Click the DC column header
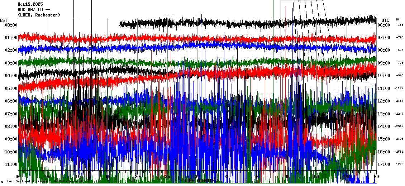 click(x=398, y=19)
